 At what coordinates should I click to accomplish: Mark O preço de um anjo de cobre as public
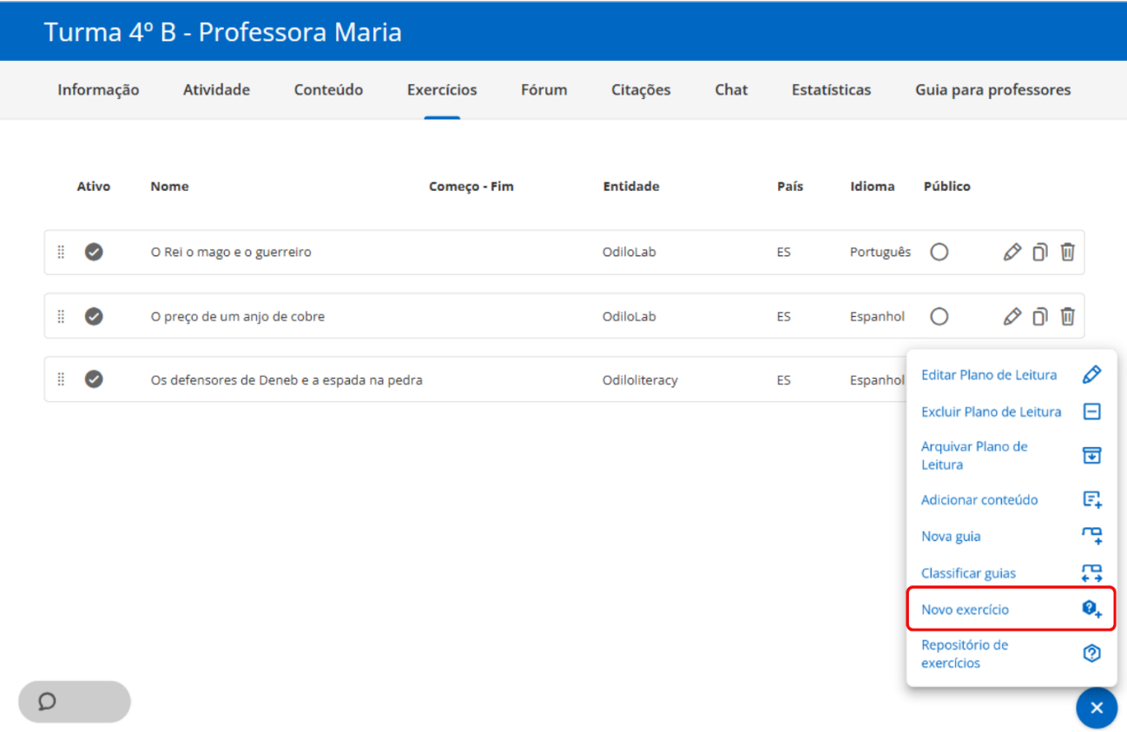pos(939,317)
